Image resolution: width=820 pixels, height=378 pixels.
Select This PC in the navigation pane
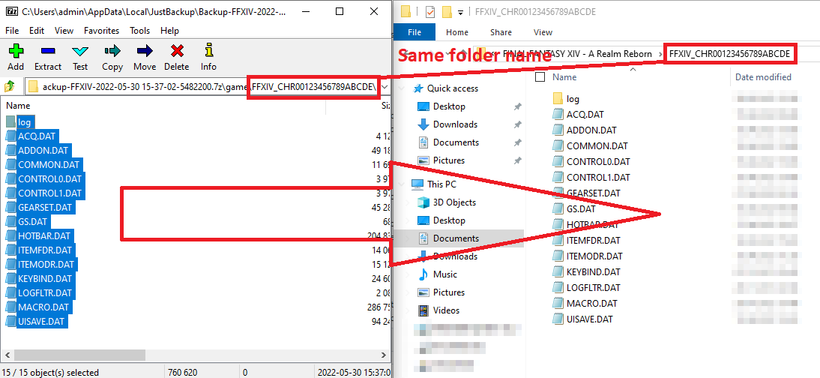[434, 184]
